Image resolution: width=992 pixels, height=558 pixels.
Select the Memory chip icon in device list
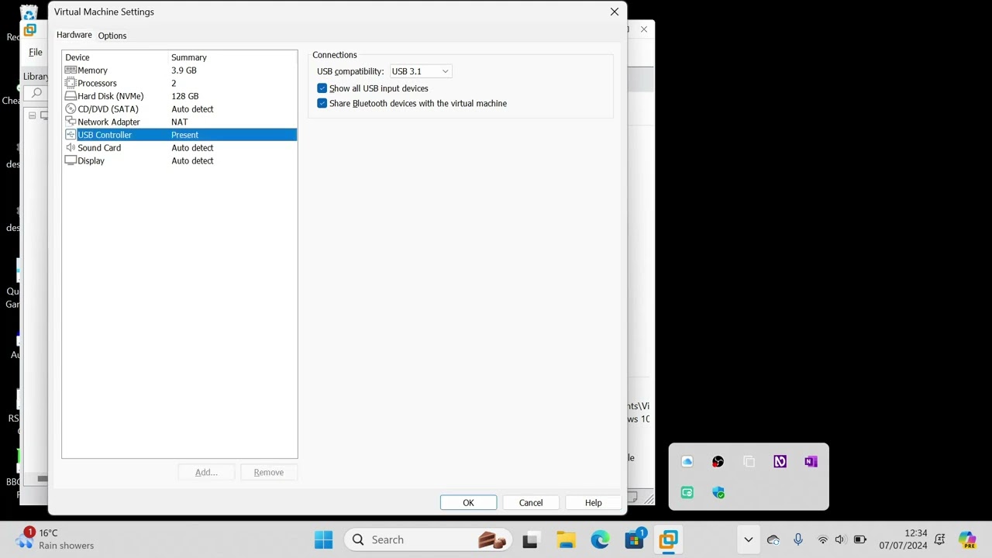pos(71,71)
